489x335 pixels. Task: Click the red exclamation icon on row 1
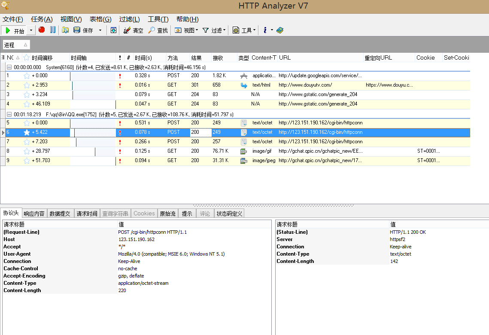point(120,76)
